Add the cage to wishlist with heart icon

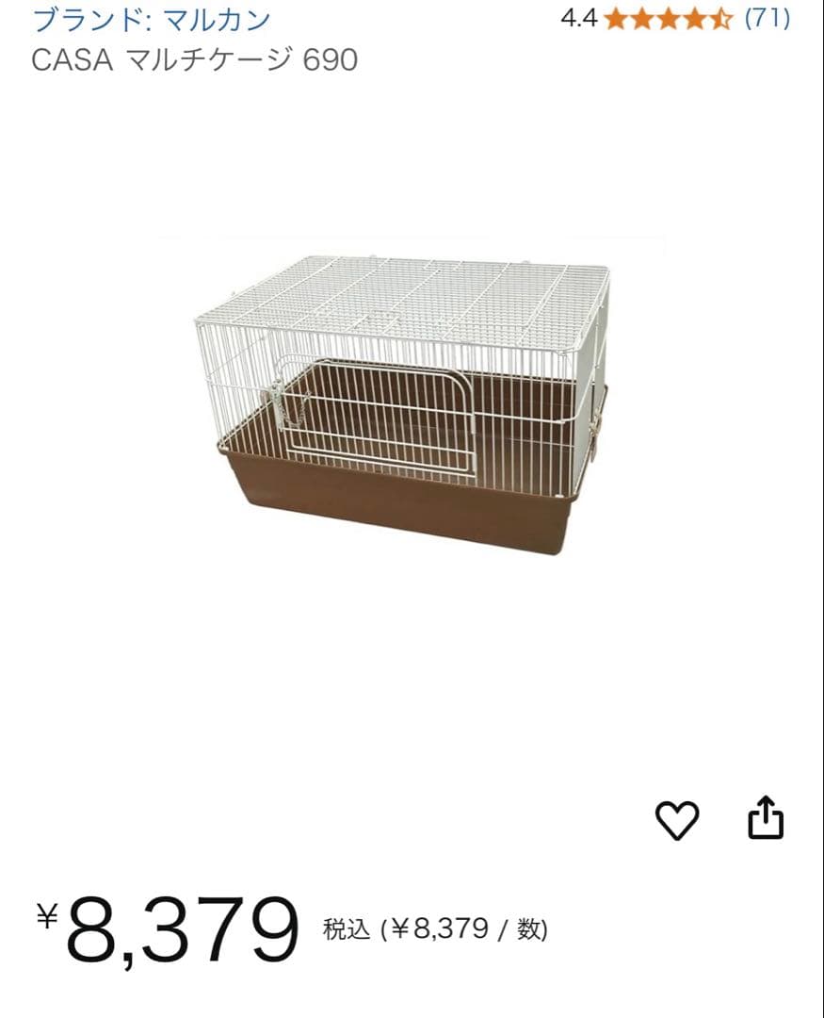point(677,820)
